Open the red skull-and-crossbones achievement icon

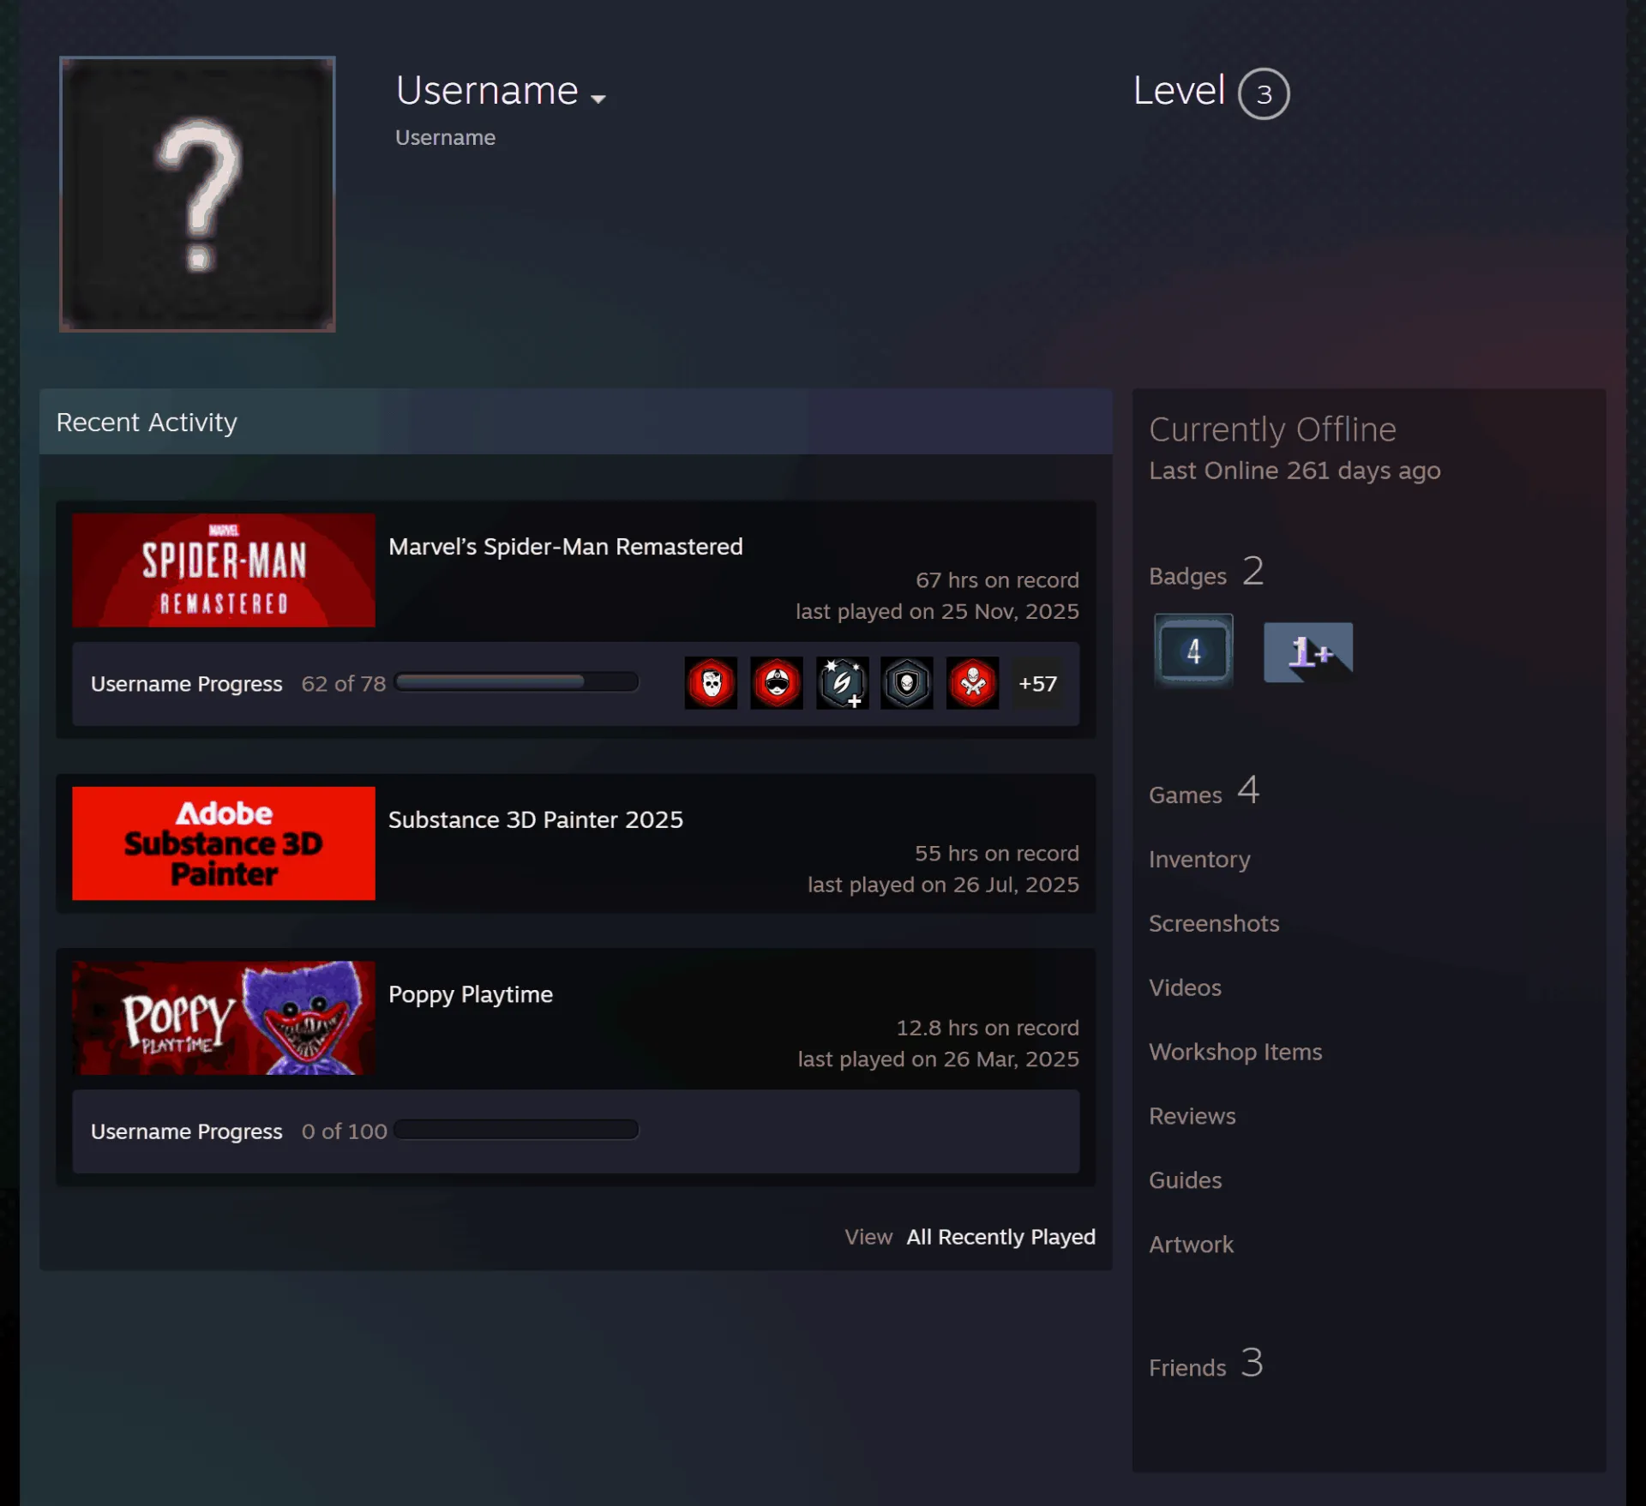pos(972,683)
